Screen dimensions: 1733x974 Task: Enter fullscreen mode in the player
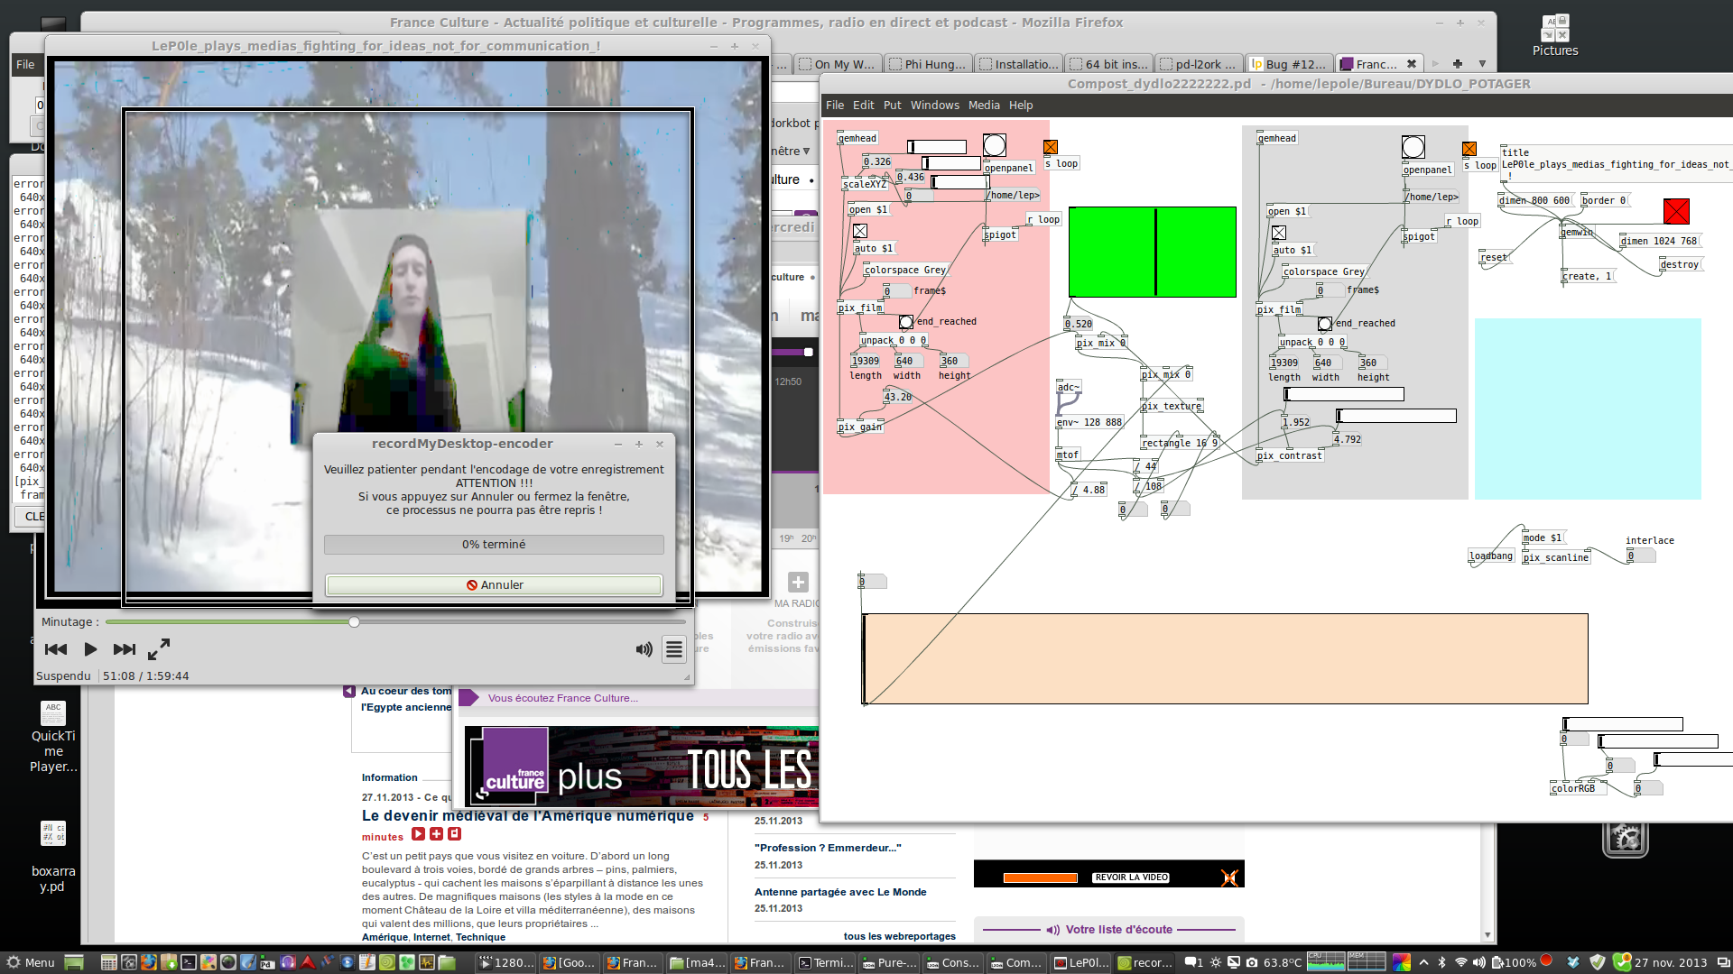pos(159,649)
